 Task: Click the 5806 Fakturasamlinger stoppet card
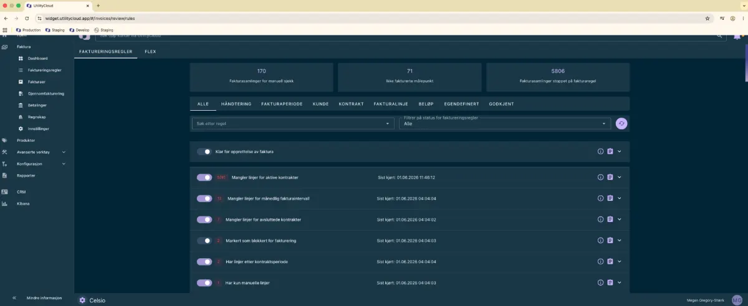click(x=558, y=77)
